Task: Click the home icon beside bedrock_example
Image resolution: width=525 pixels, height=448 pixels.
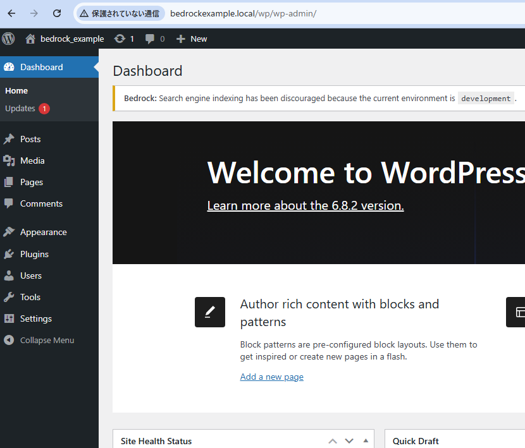Action: click(30, 39)
